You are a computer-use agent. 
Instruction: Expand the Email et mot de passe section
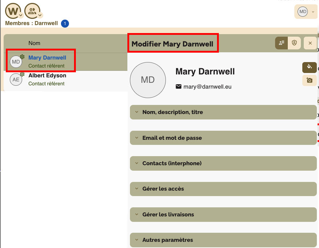(223, 138)
